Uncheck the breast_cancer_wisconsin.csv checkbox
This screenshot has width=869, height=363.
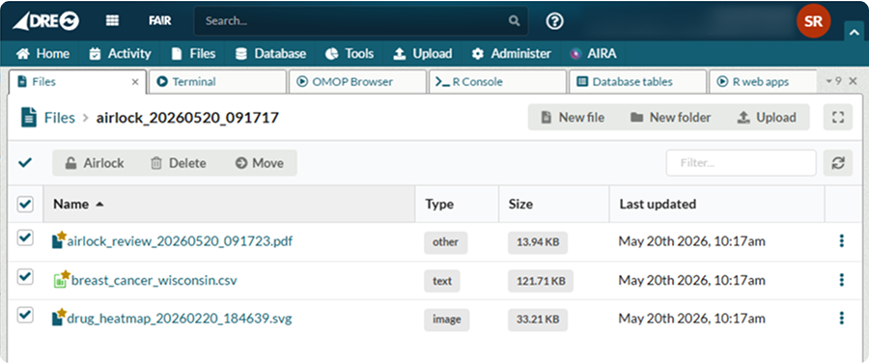pyautogui.click(x=25, y=276)
